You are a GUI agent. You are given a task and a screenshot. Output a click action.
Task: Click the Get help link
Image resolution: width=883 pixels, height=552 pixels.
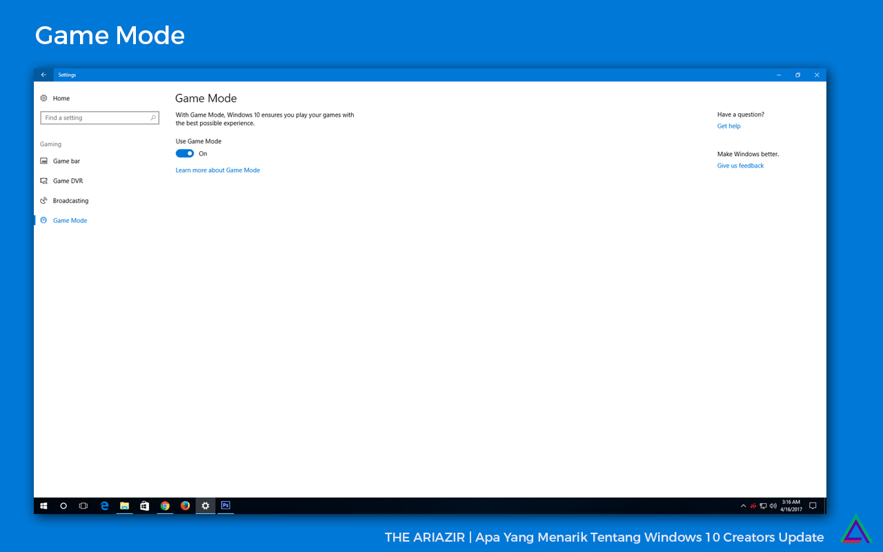729,126
